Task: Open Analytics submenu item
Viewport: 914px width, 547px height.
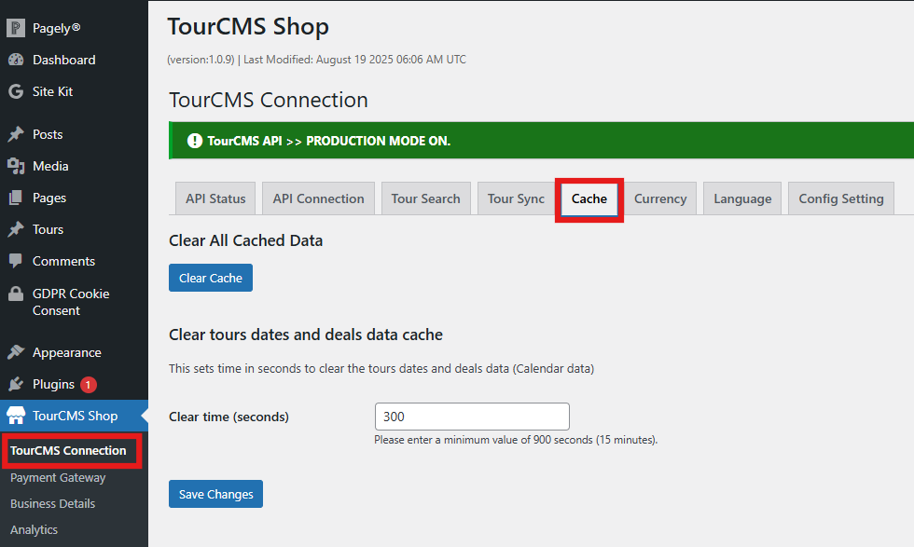Action: point(34,529)
